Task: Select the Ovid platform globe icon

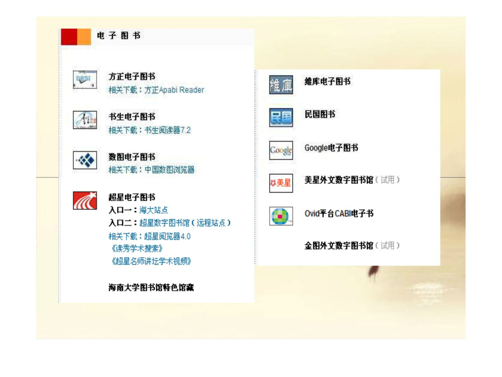Action: (x=281, y=216)
